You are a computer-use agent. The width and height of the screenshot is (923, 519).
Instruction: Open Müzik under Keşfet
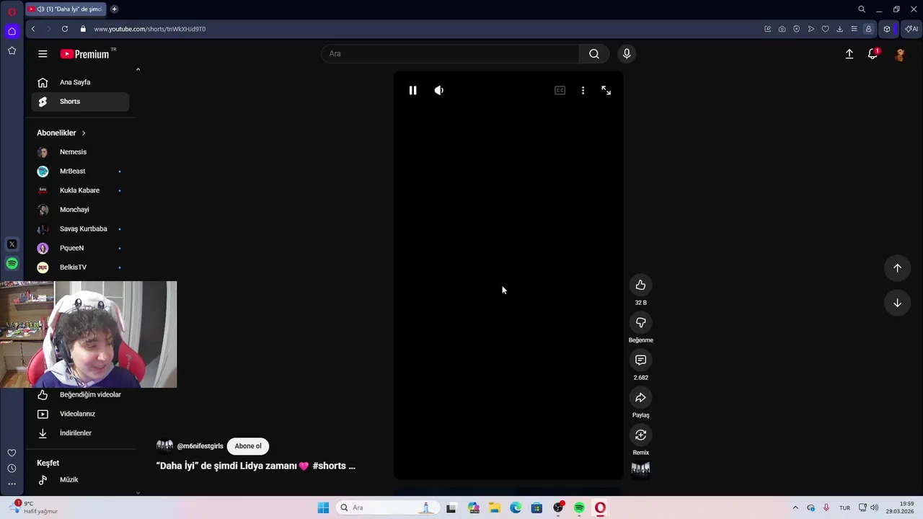pos(80,479)
